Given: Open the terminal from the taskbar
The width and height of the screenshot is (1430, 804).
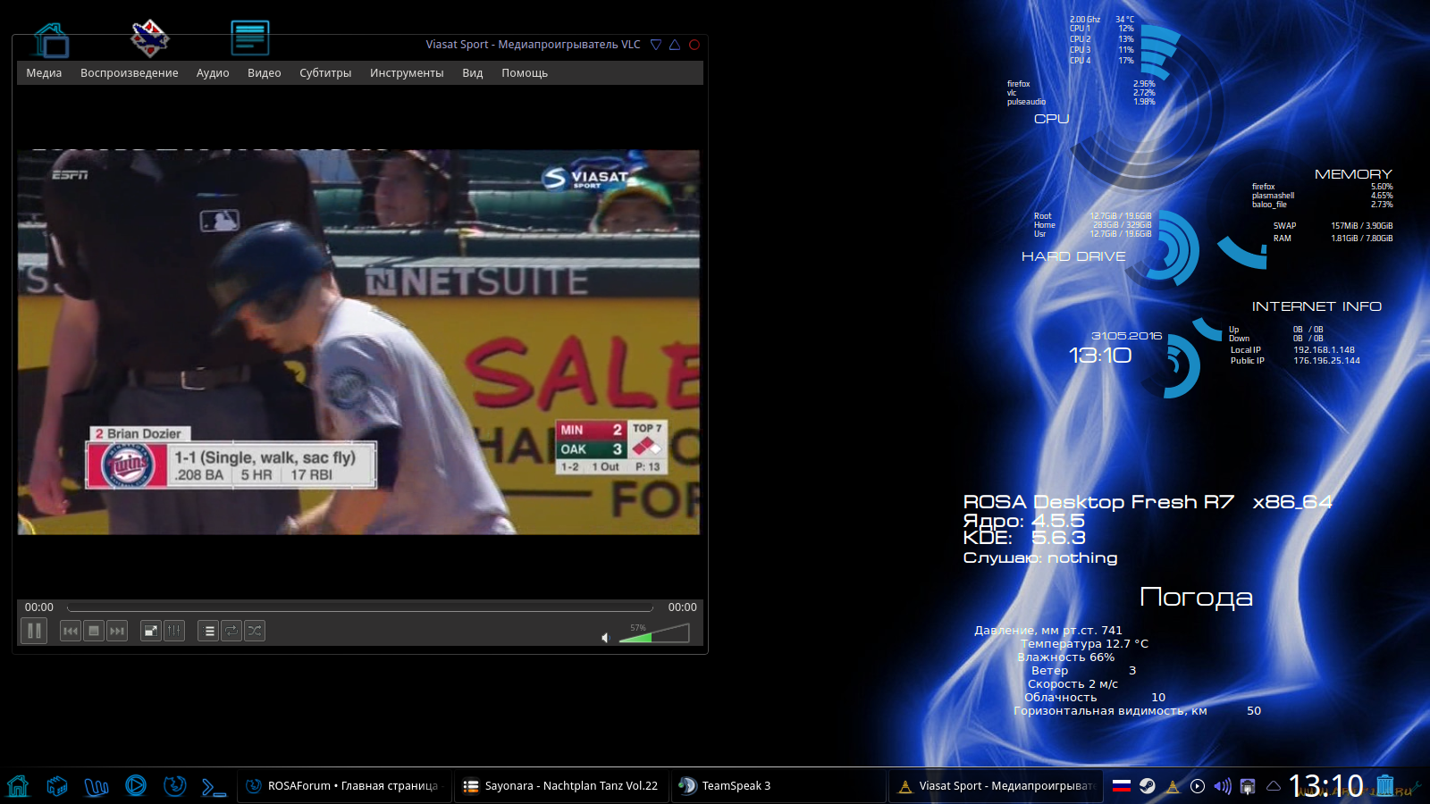Looking at the screenshot, I should (x=214, y=786).
